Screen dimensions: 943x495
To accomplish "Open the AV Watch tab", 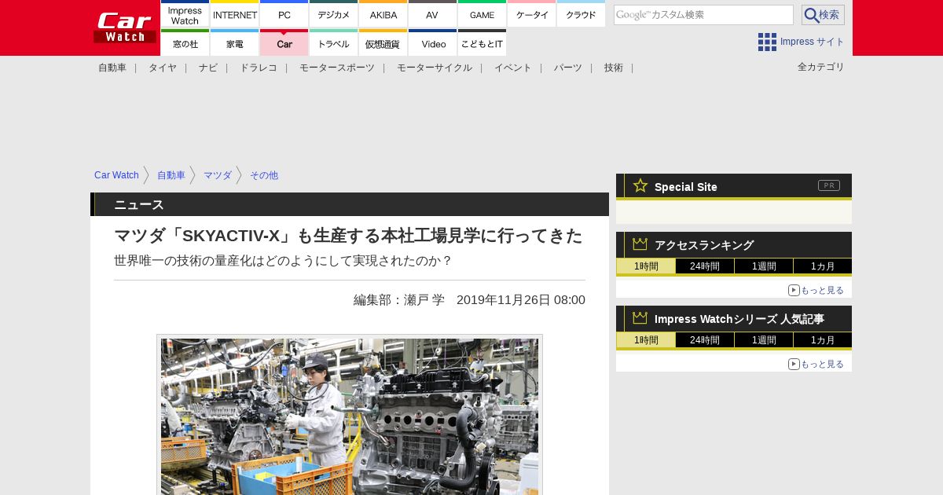I will click(432, 14).
